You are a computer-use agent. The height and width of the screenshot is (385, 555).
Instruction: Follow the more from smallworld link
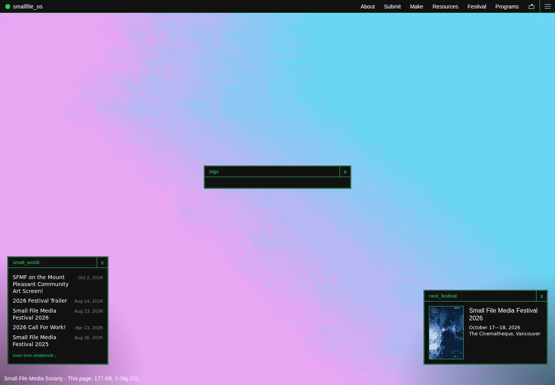coord(34,355)
